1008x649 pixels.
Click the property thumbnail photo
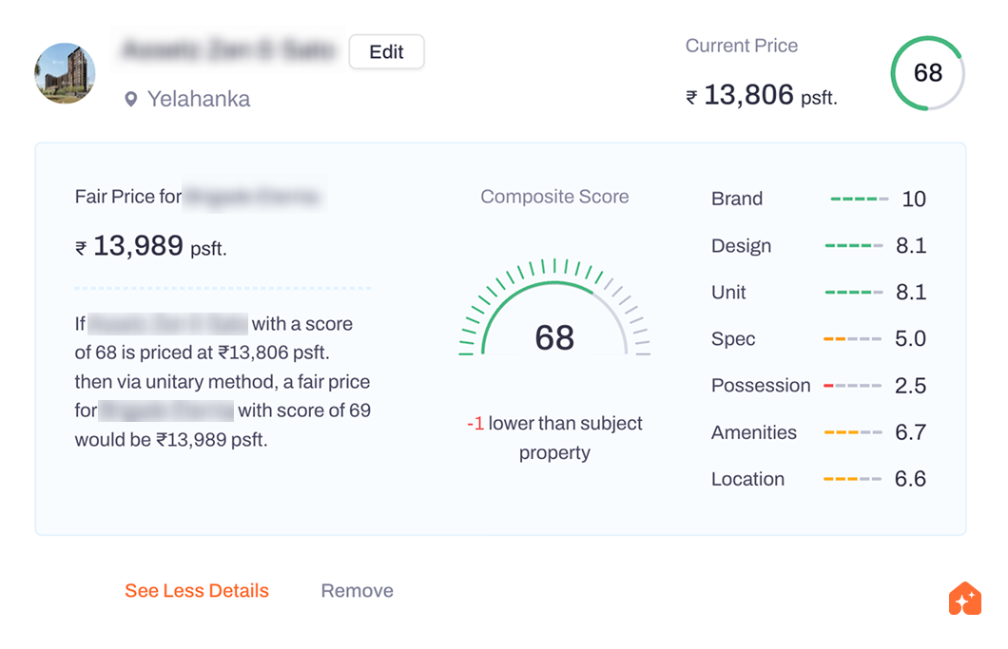pos(65,73)
